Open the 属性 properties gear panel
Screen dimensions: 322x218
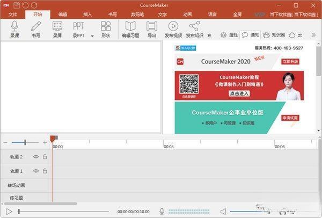click(x=229, y=35)
